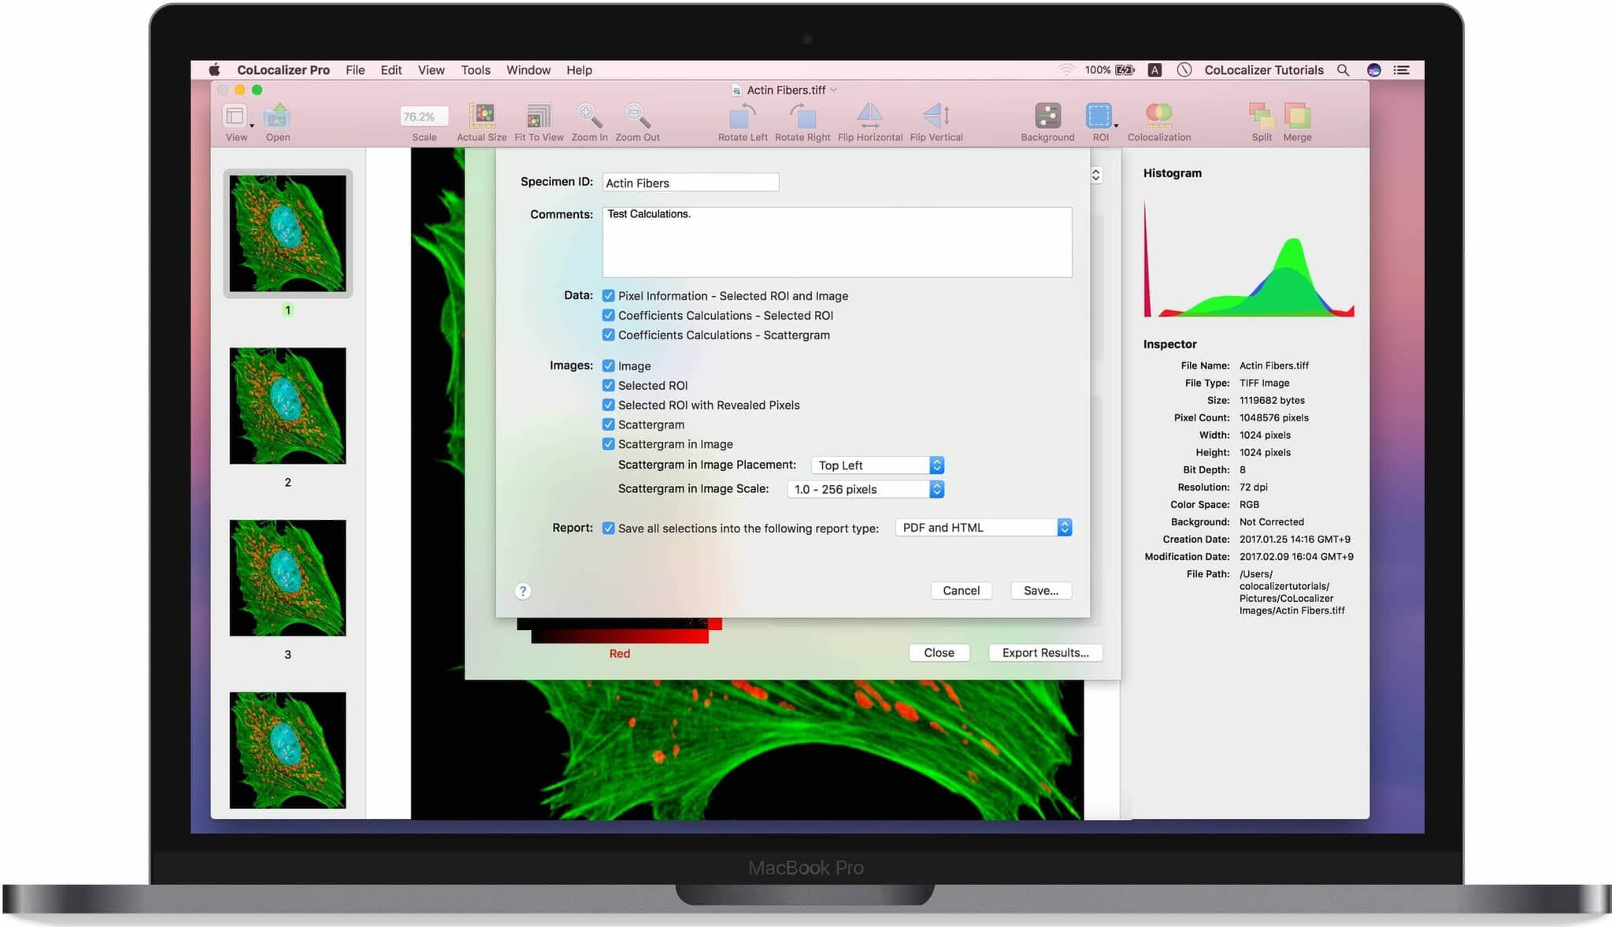Toggle Selected ROI with Revealed Pixels
Image resolution: width=1612 pixels, height=927 pixels.
pos(608,405)
